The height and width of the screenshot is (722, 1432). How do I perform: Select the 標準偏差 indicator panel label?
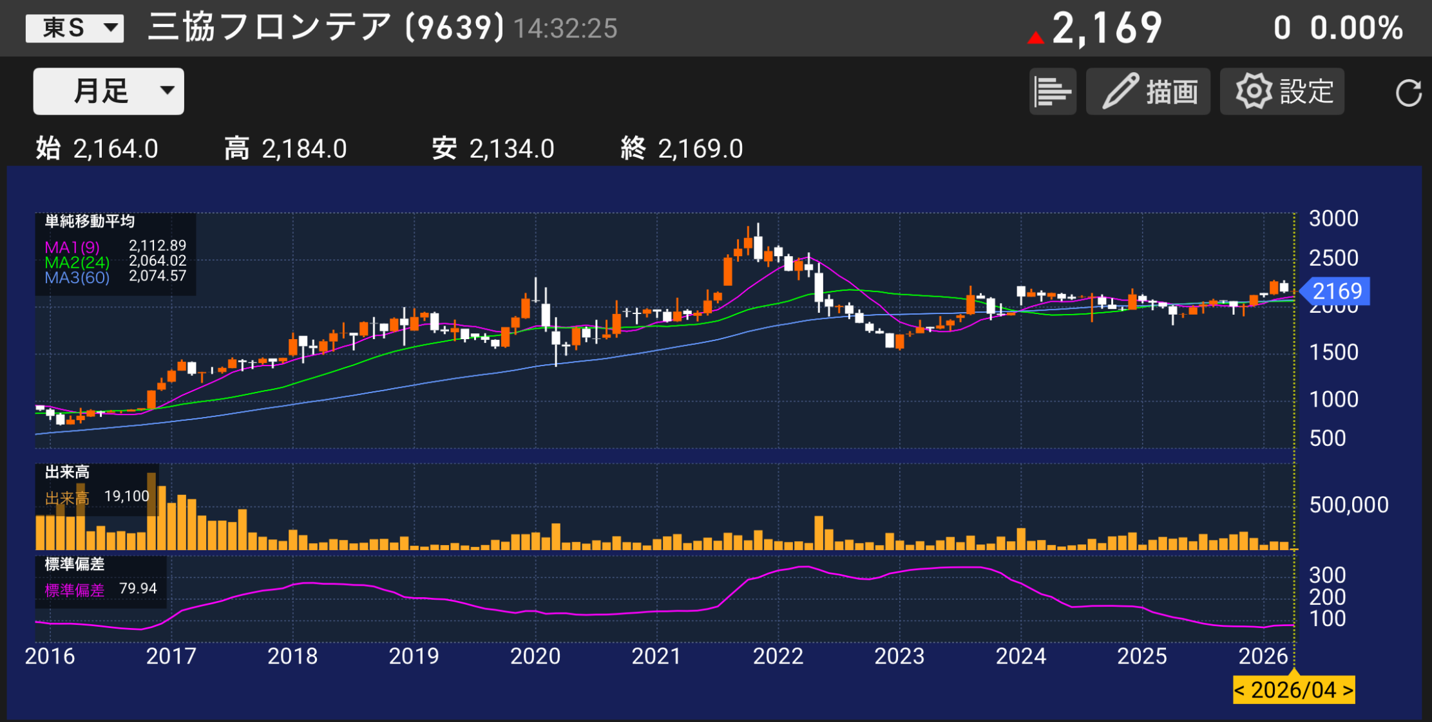tap(75, 564)
